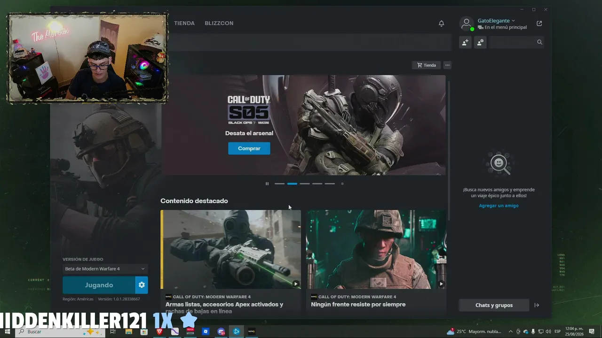Open Microsoft Store from taskbar
602x338 pixels.
tap(143, 331)
